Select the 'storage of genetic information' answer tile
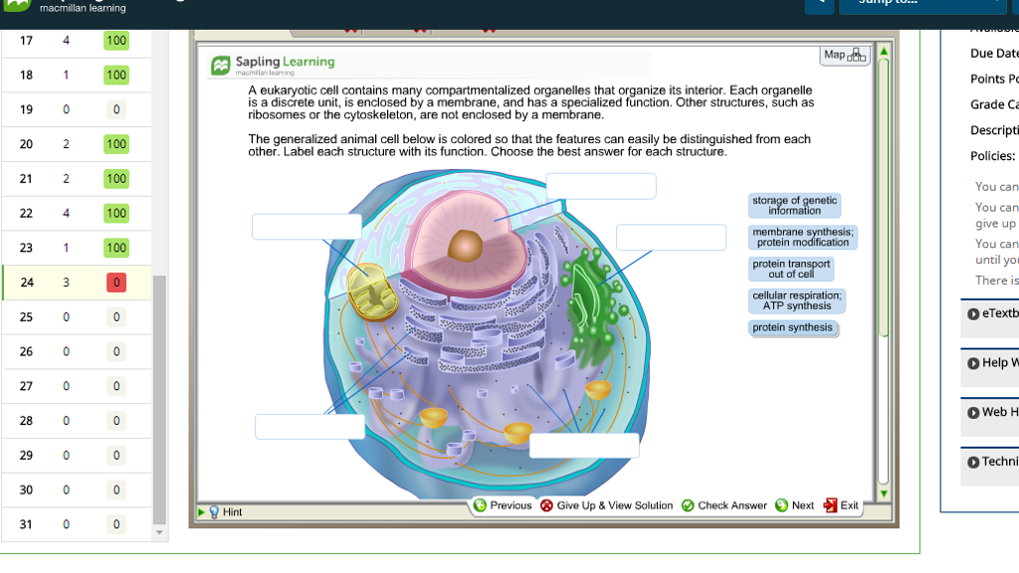Viewport: 1019px width, 573px height. (794, 205)
